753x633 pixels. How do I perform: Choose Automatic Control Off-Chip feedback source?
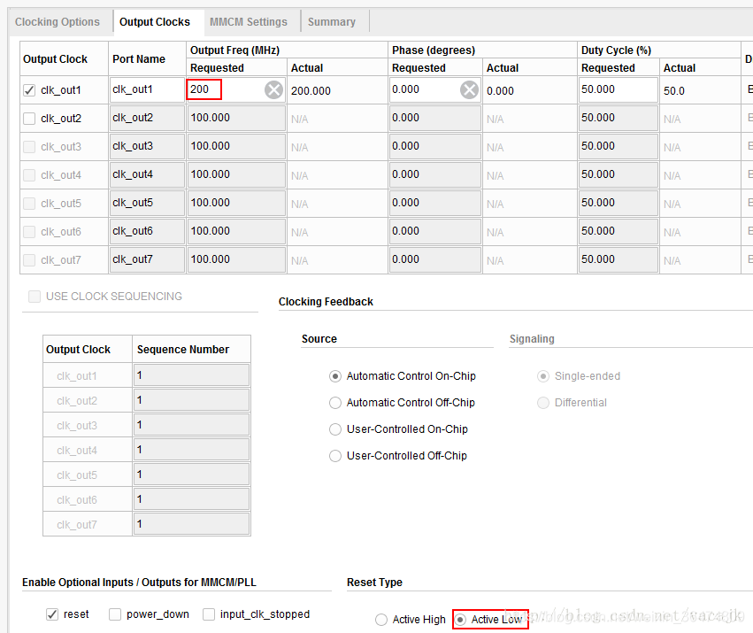[335, 403]
